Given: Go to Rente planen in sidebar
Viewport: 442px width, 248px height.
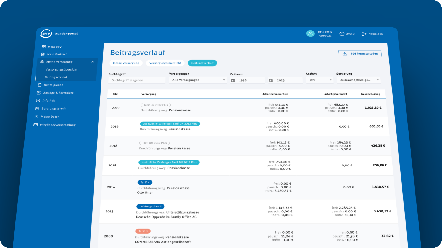Looking at the screenshot, I should pos(54,85).
